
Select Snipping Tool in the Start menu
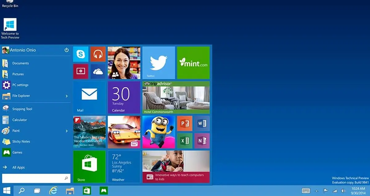pos(22,109)
